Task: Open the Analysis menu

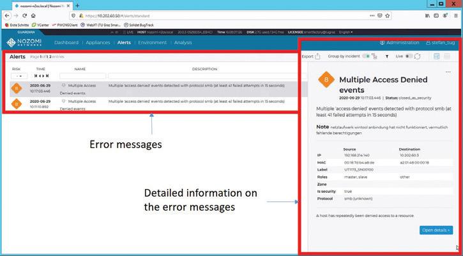Action: [x=183, y=43]
